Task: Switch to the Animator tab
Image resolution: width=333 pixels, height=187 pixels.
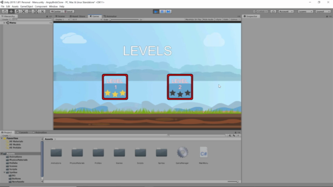Action: point(110,16)
